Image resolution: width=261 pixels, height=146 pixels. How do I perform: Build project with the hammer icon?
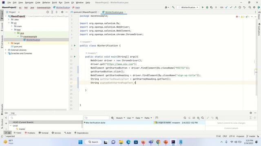[173, 7]
